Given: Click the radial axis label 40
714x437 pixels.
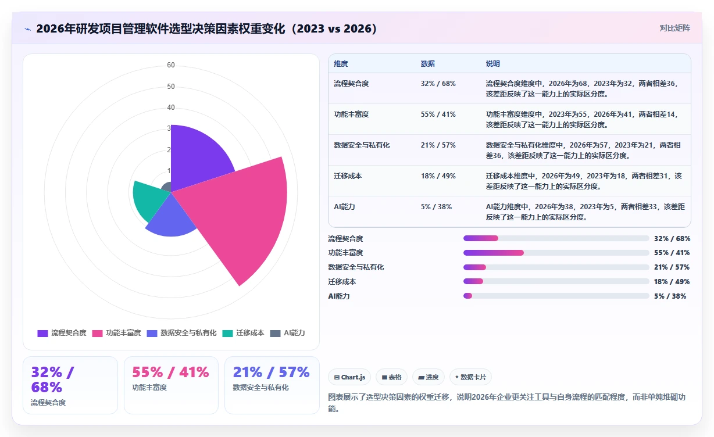Looking at the screenshot, I should pos(171,108).
